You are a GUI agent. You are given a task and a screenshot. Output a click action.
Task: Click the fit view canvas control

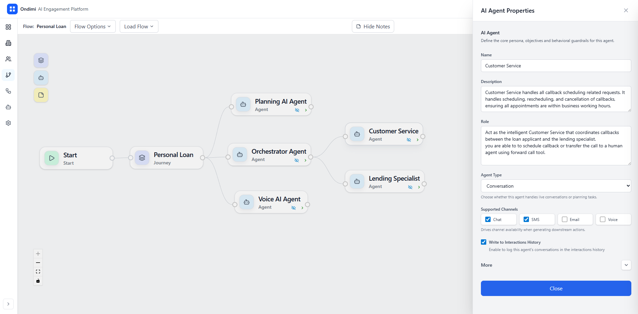pos(38,272)
